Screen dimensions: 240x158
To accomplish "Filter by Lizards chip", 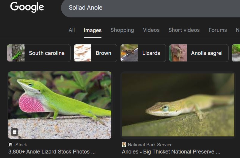I will point(143,53).
